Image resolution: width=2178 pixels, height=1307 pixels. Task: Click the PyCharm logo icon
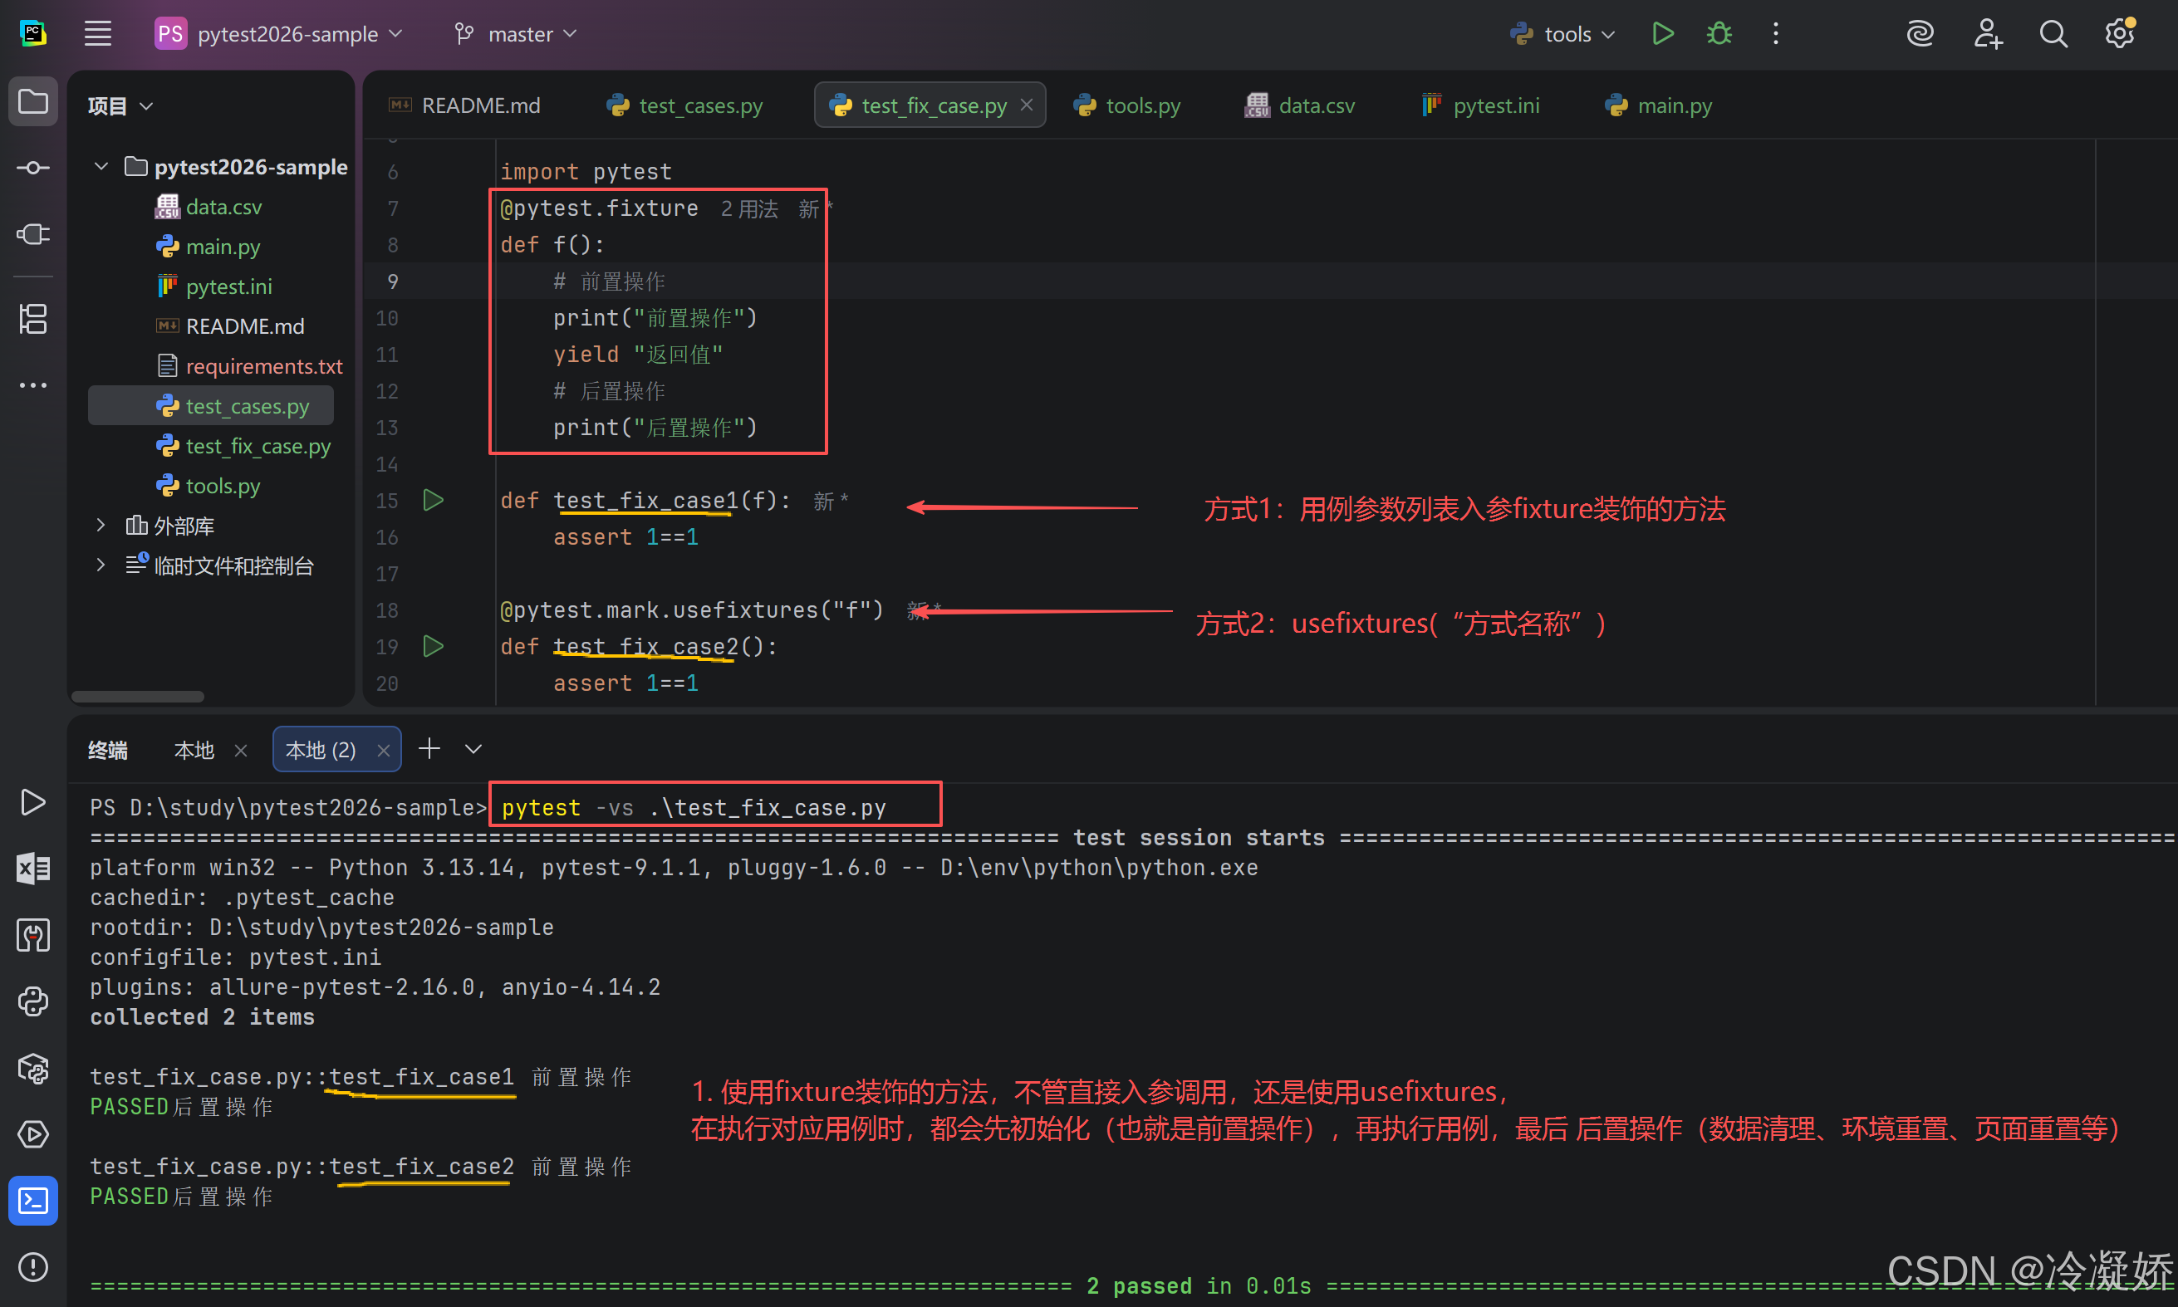click(x=32, y=33)
